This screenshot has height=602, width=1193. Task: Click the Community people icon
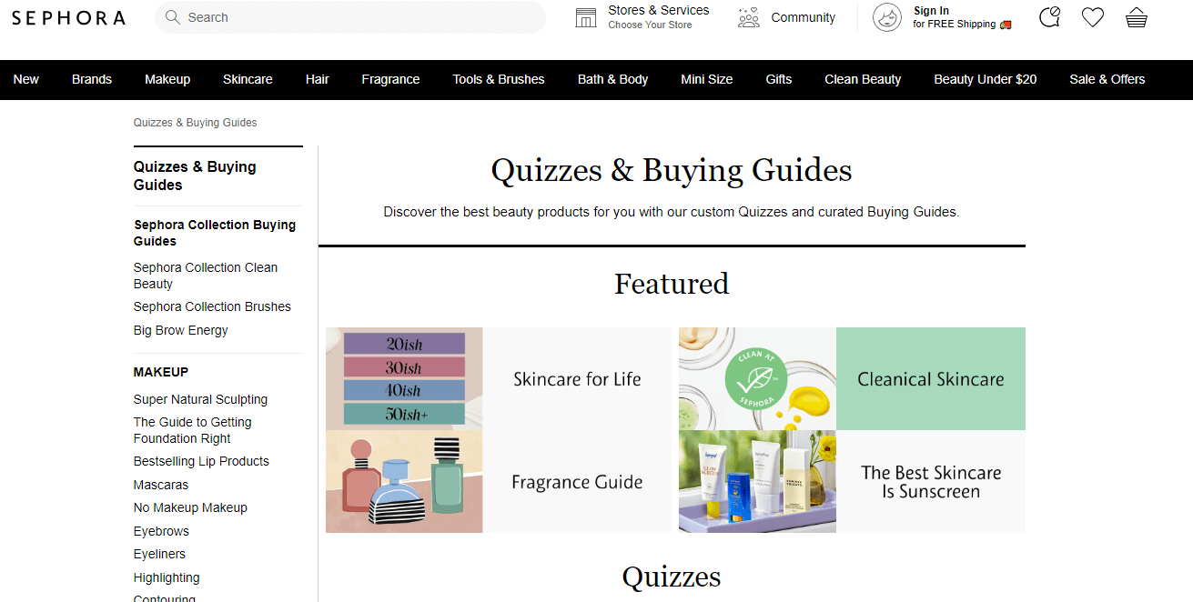(x=749, y=17)
